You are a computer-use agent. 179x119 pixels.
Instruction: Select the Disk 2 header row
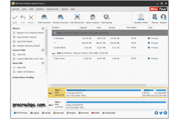tap(110, 53)
